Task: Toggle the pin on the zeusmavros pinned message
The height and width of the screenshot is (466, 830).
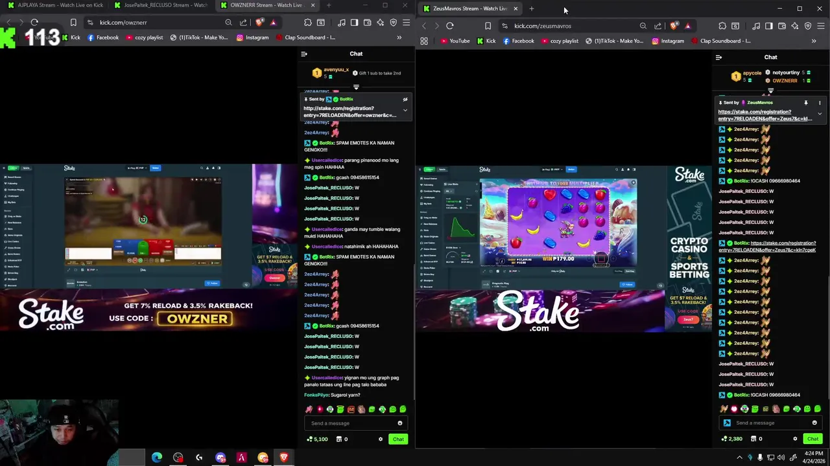Action: tap(806, 103)
